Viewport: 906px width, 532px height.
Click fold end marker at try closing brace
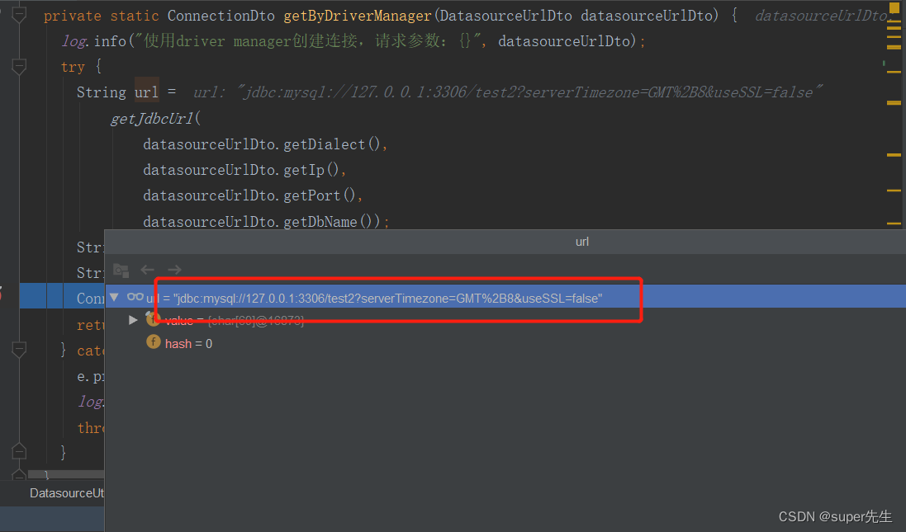(19, 452)
